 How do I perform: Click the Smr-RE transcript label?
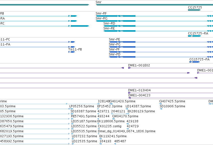(109, 28)
